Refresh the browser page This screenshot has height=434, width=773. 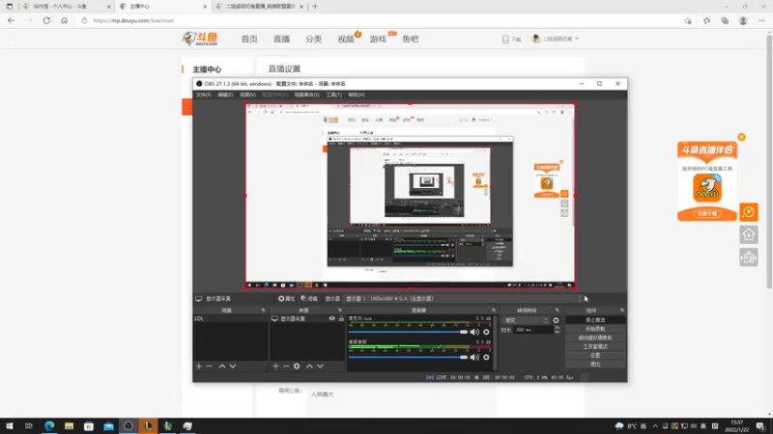coord(46,20)
